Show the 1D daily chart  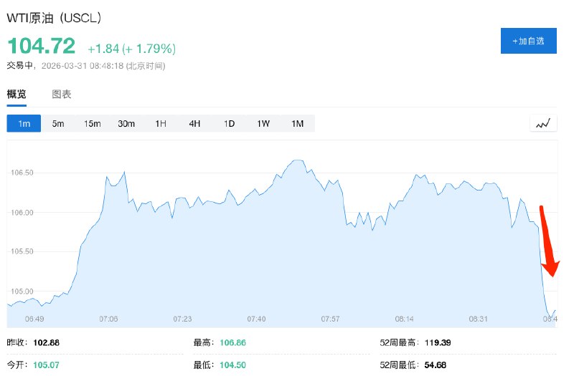229,123
